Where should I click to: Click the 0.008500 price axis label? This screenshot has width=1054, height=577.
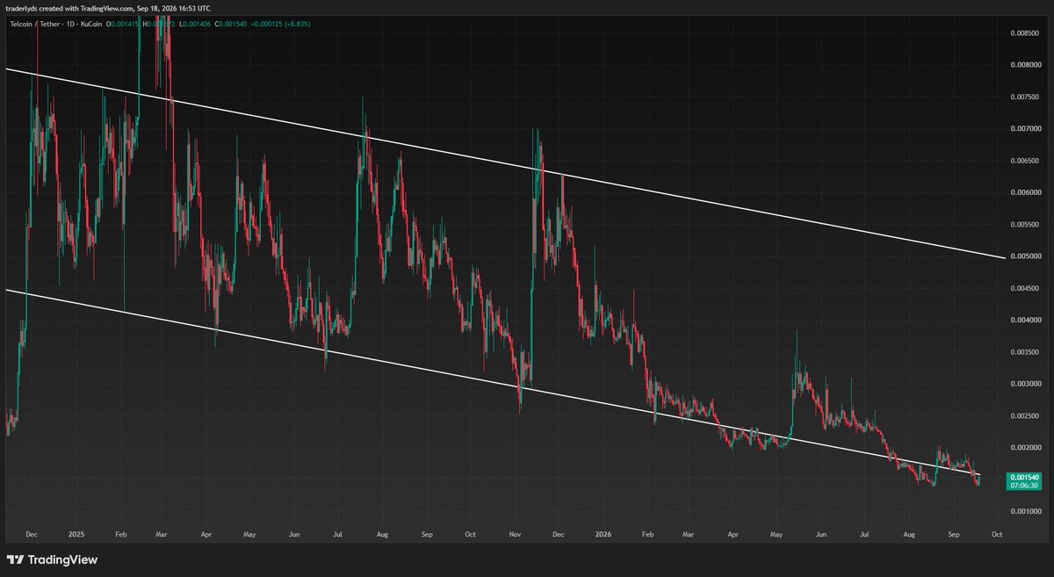point(1026,33)
